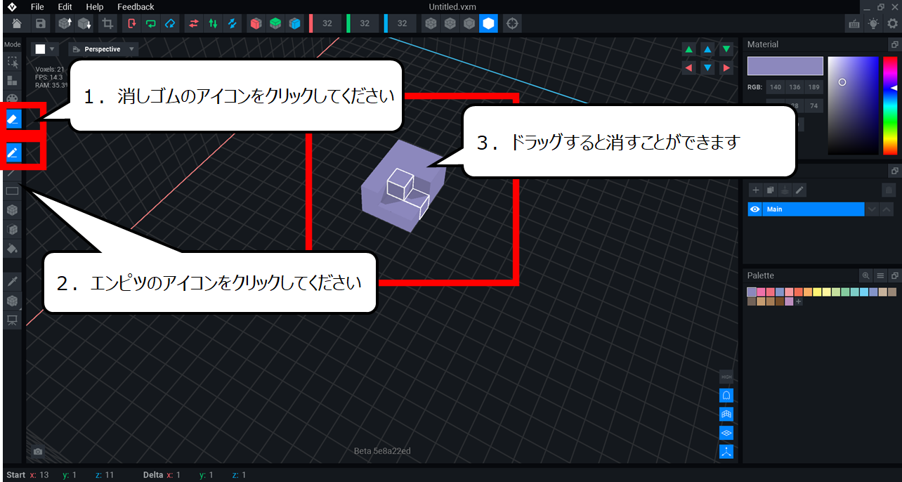Select the eyedropper color picker tool
Viewport: 902px width, 482px height.
coord(13,281)
